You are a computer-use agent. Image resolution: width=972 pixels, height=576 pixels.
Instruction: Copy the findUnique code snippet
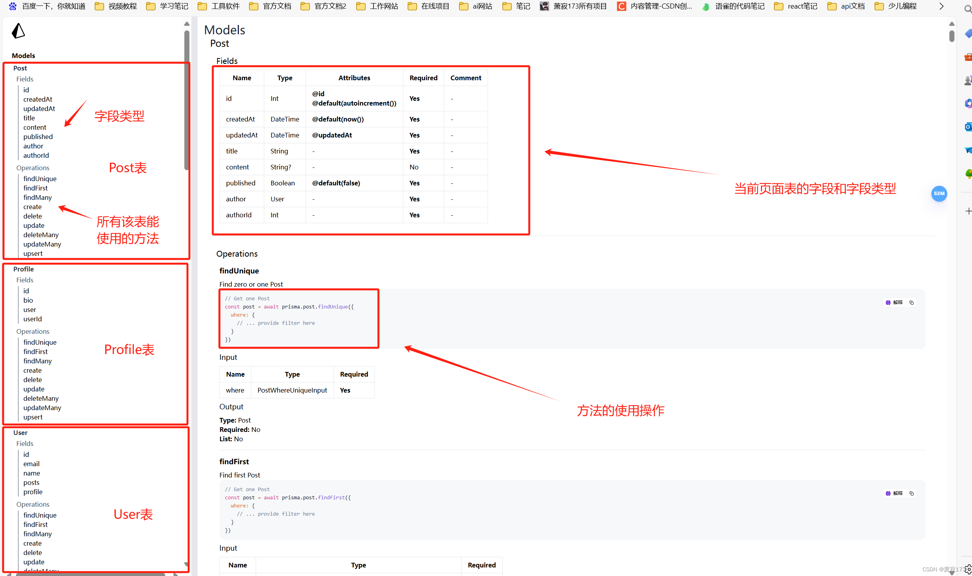[911, 303]
